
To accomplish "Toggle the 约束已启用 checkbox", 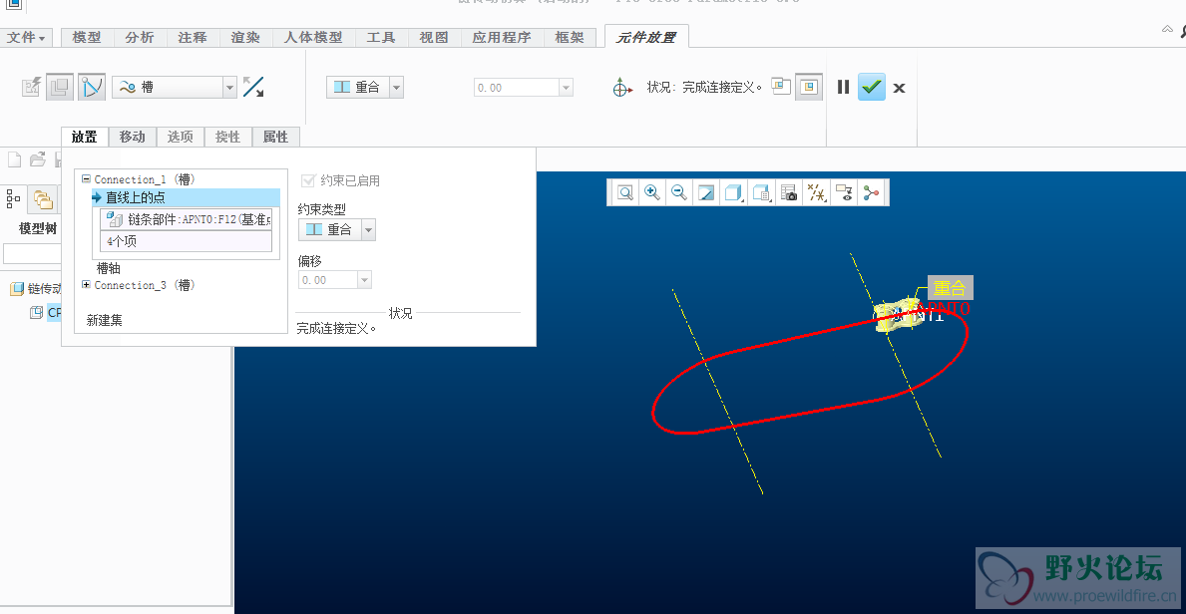I will click(308, 180).
